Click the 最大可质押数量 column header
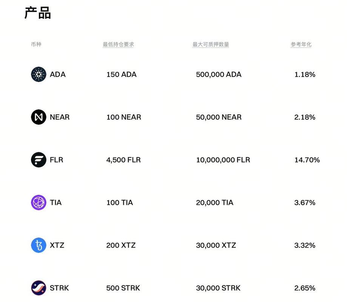The image size is (347, 302). (x=211, y=45)
